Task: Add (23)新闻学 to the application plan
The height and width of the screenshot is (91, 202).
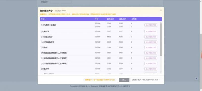Action: tap(151, 69)
